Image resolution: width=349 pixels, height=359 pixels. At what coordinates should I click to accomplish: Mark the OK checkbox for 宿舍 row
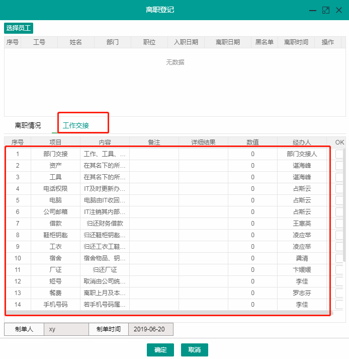(340, 258)
